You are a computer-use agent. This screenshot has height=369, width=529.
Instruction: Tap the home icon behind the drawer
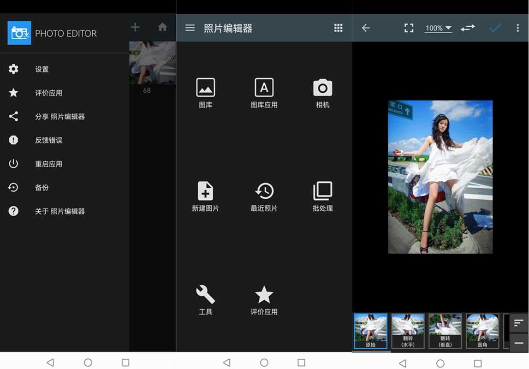click(x=162, y=27)
